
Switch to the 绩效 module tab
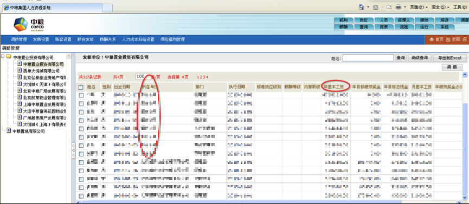[424, 21]
